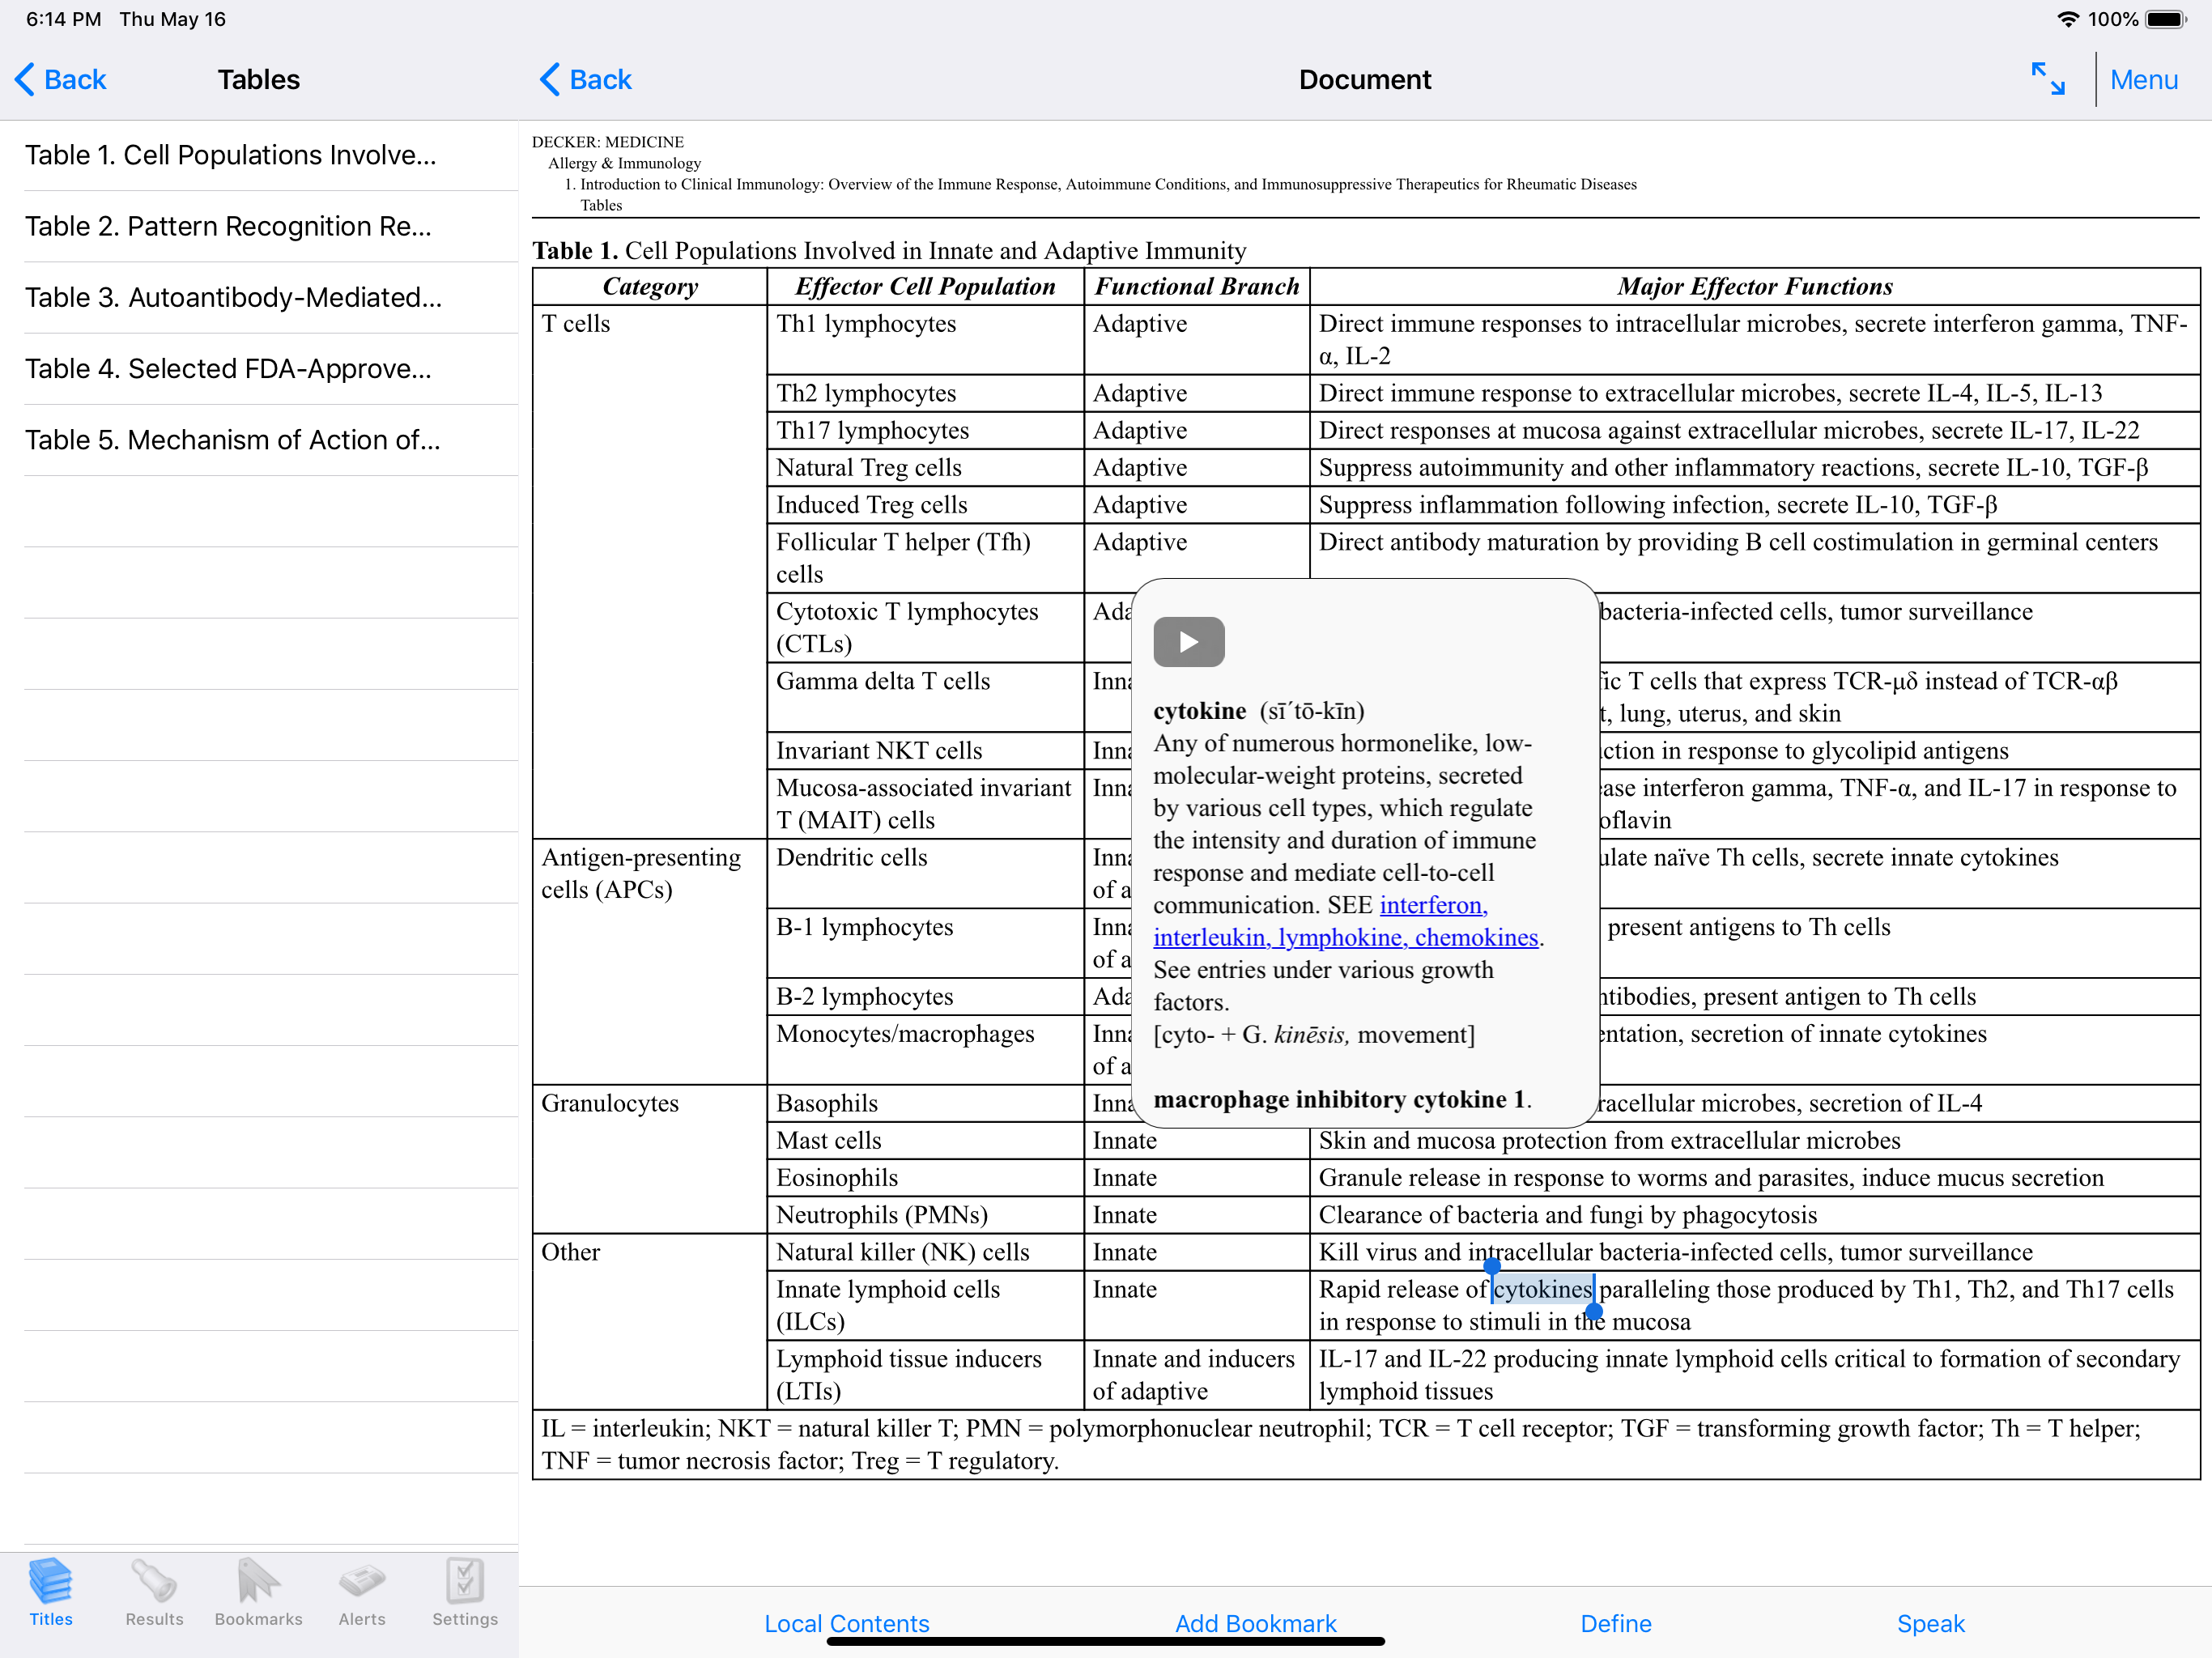Open the Alerts tab

click(x=361, y=1592)
